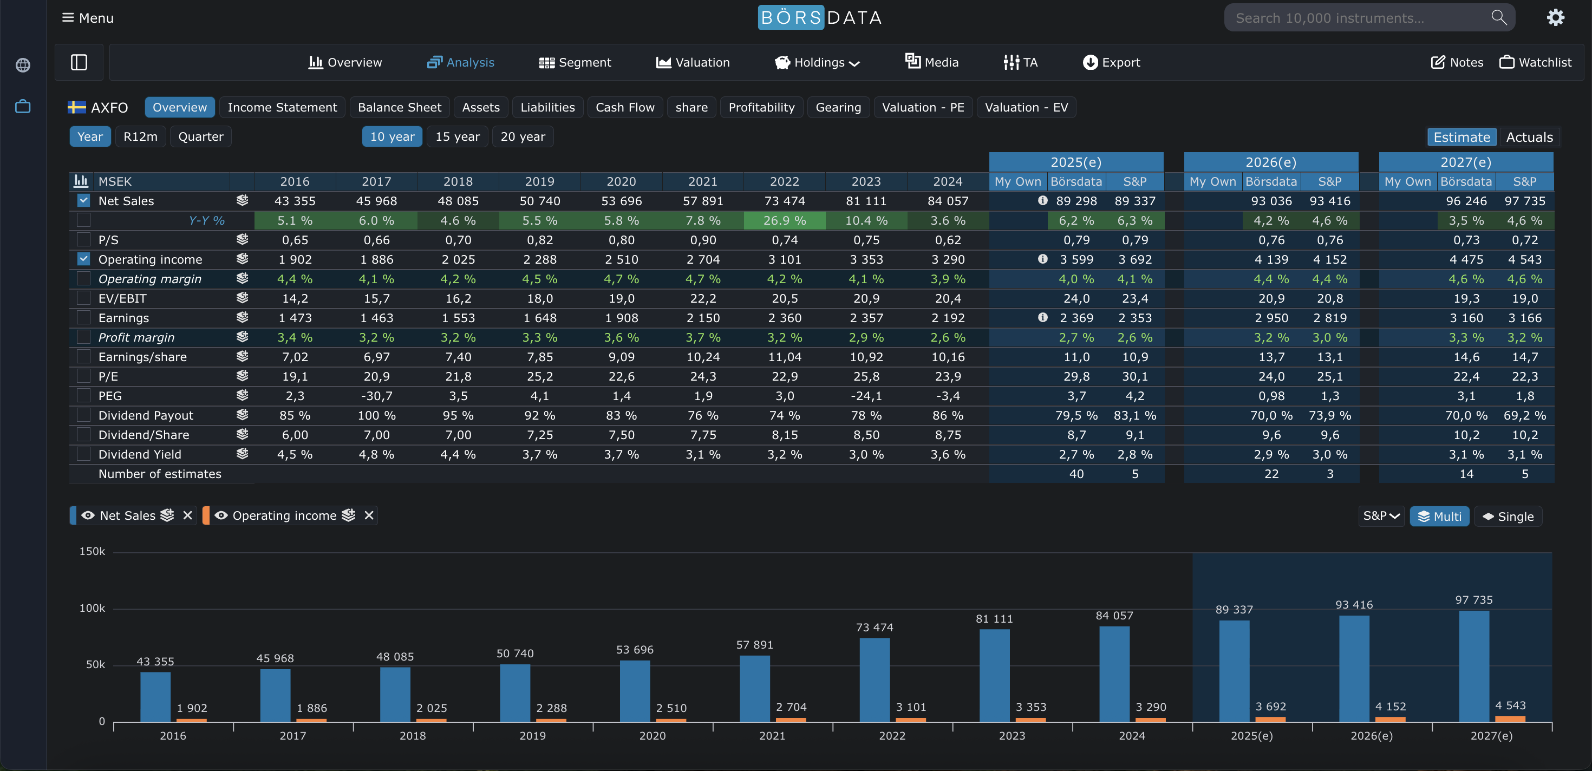Hide Operating income series via eye icon
This screenshot has height=771, width=1592.
tap(221, 515)
